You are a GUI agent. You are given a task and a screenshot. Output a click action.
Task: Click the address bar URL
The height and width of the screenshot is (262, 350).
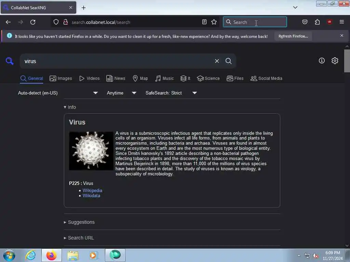101,22
